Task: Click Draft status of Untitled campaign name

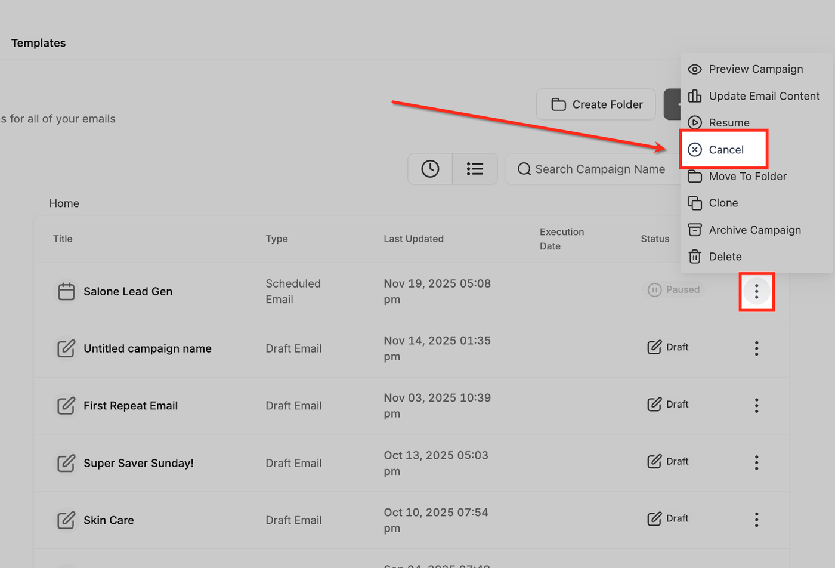Action: point(668,347)
